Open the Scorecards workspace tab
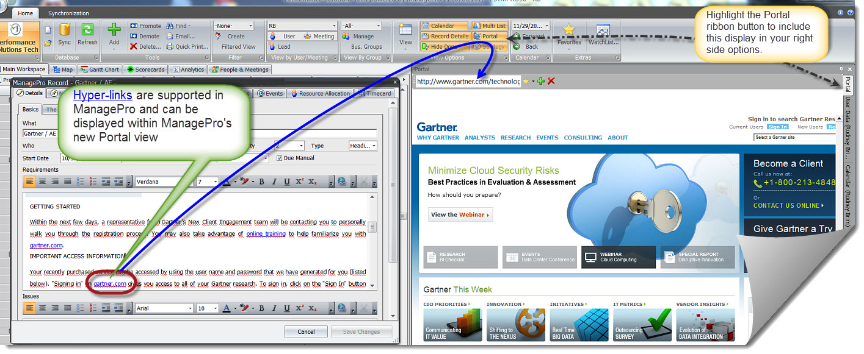The width and height of the screenshot is (864, 354). tap(145, 69)
